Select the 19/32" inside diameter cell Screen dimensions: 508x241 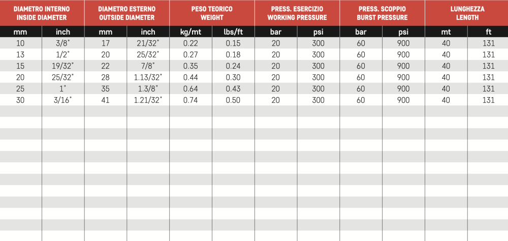(x=63, y=66)
